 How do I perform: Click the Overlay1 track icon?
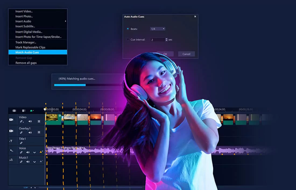(11, 131)
